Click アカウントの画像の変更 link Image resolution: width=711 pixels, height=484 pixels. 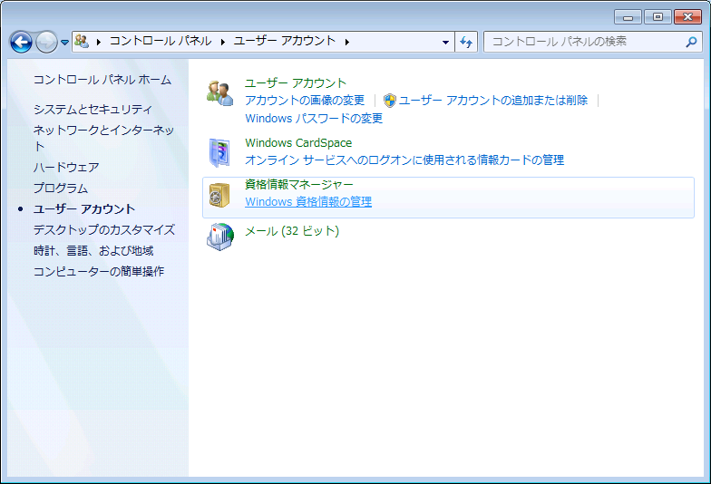click(x=305, y=100)
